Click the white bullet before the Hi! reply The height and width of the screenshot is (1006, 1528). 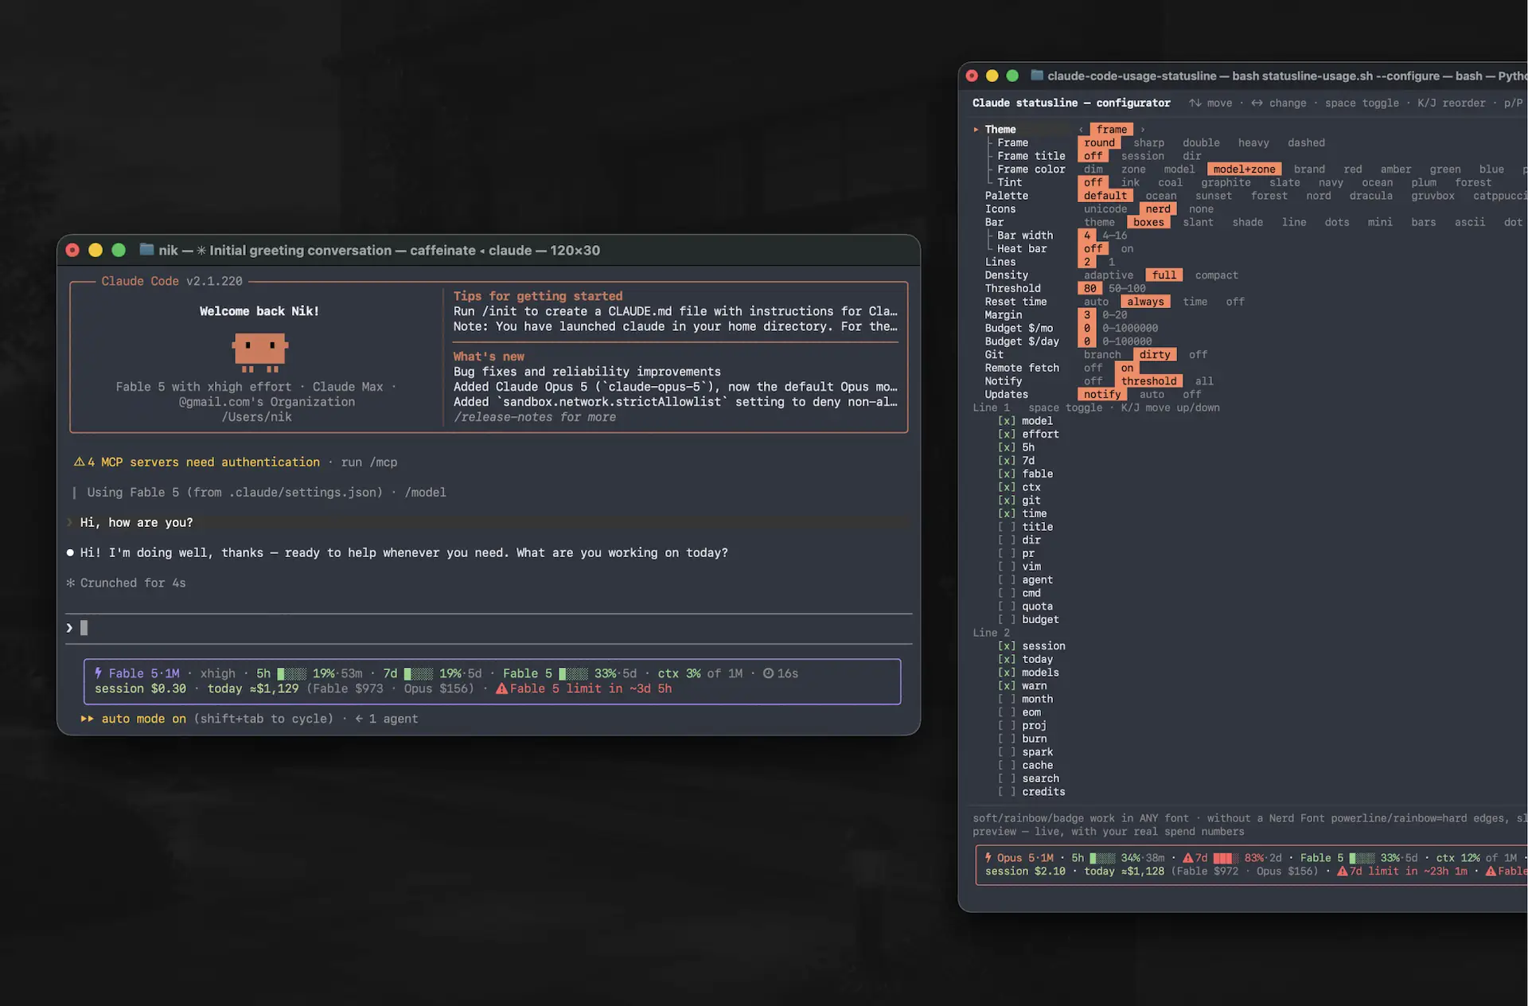(71, 553)
